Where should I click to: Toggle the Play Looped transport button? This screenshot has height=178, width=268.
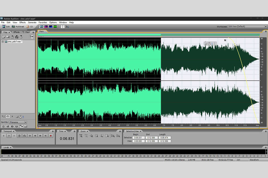point(25,136)
